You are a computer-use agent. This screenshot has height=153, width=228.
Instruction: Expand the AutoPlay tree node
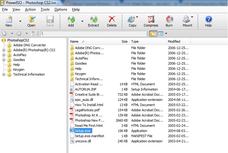(4, 55)
